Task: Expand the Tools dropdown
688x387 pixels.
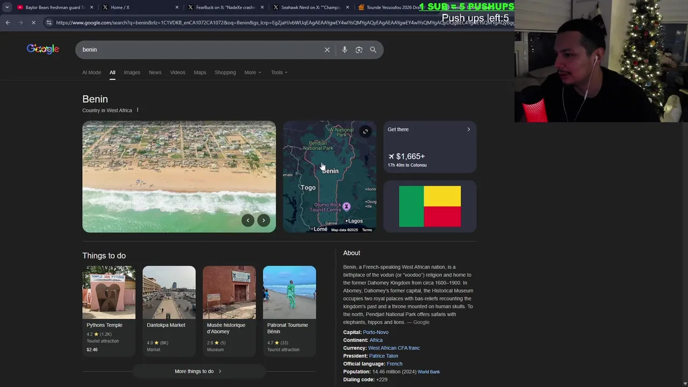Action: click(x=279, y=73)
